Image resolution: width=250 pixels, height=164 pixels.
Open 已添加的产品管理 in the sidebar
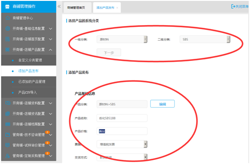tap(29, 82)
